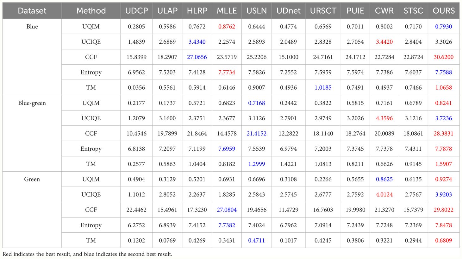The height and width of the screenshot is (259, 462).
Task: Click the value 15.1000
Action: [x=288, y=57]
